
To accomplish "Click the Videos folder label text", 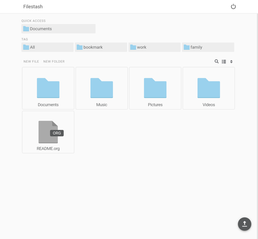I will [209, 105].
